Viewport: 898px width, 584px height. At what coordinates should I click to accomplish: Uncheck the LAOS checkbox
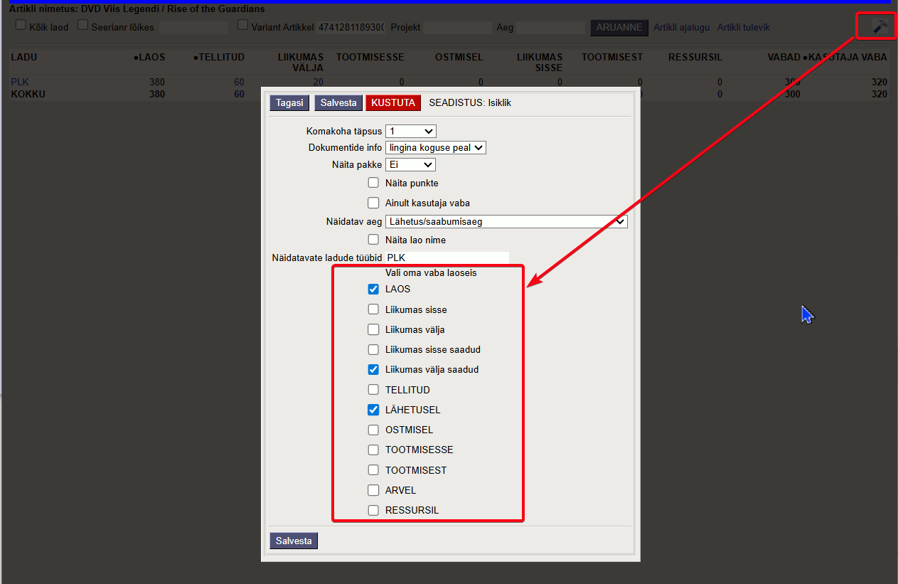[373, 289]
